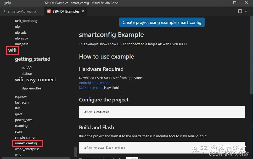Select the softAP example
The height and width of the screenshot is (159, 253).
tap(26, 67)
